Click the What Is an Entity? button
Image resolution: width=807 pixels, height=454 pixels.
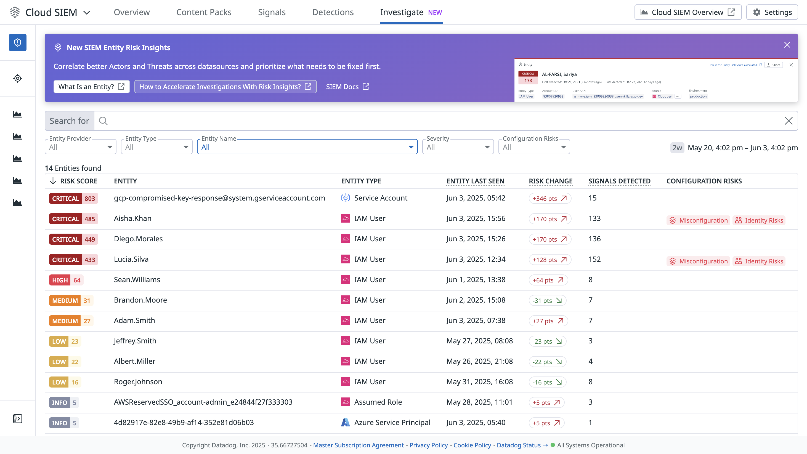click(91, 87)
